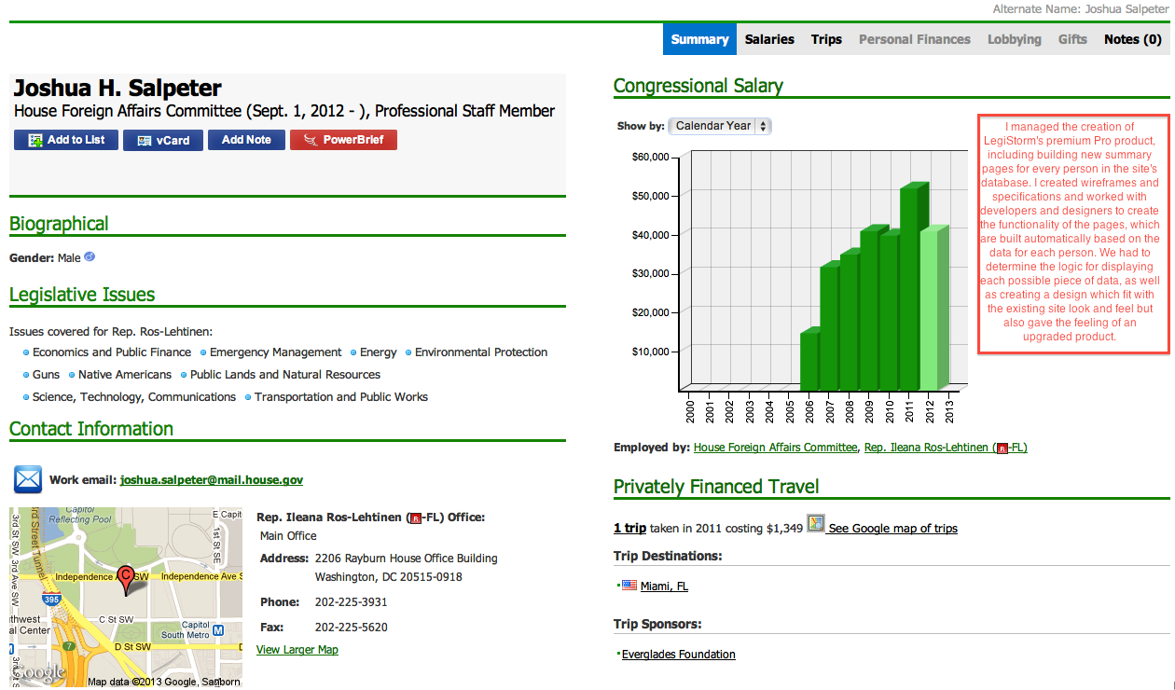Click the Economics and Public Finance issue
Image resolution: width=1175 pixels, height=690 pixels.
pyautogui.click(x=112, y=352)
